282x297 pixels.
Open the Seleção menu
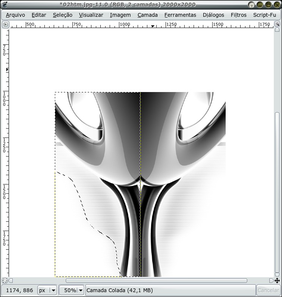point(63,15)
